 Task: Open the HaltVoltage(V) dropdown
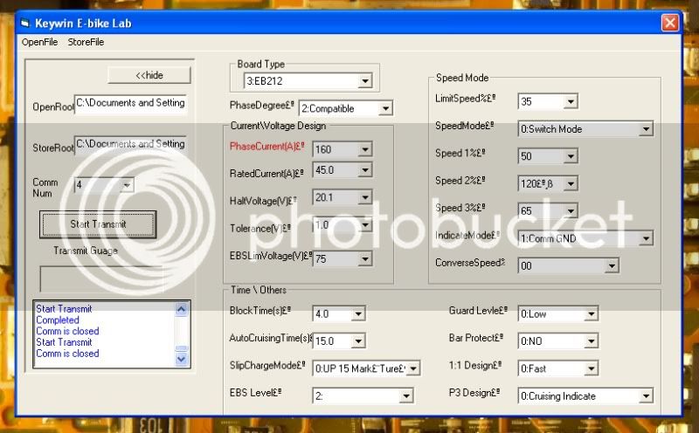(365, 197)
